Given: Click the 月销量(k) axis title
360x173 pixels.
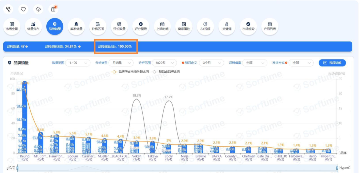Looking at the screenshot, I should coord(17,74).
